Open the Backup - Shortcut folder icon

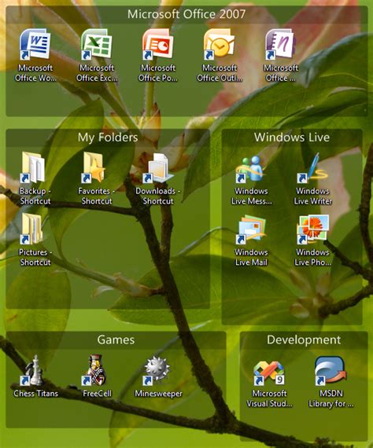pos(32,167)
